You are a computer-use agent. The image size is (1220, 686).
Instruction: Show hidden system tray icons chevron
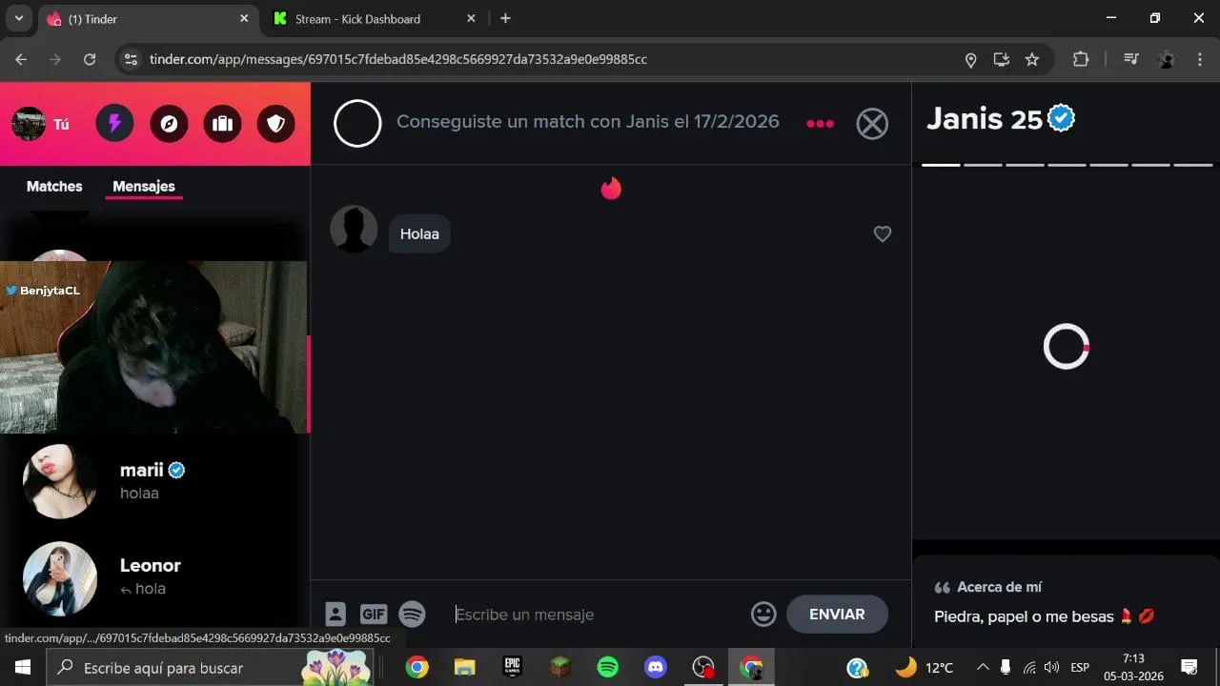coord(983,667)
